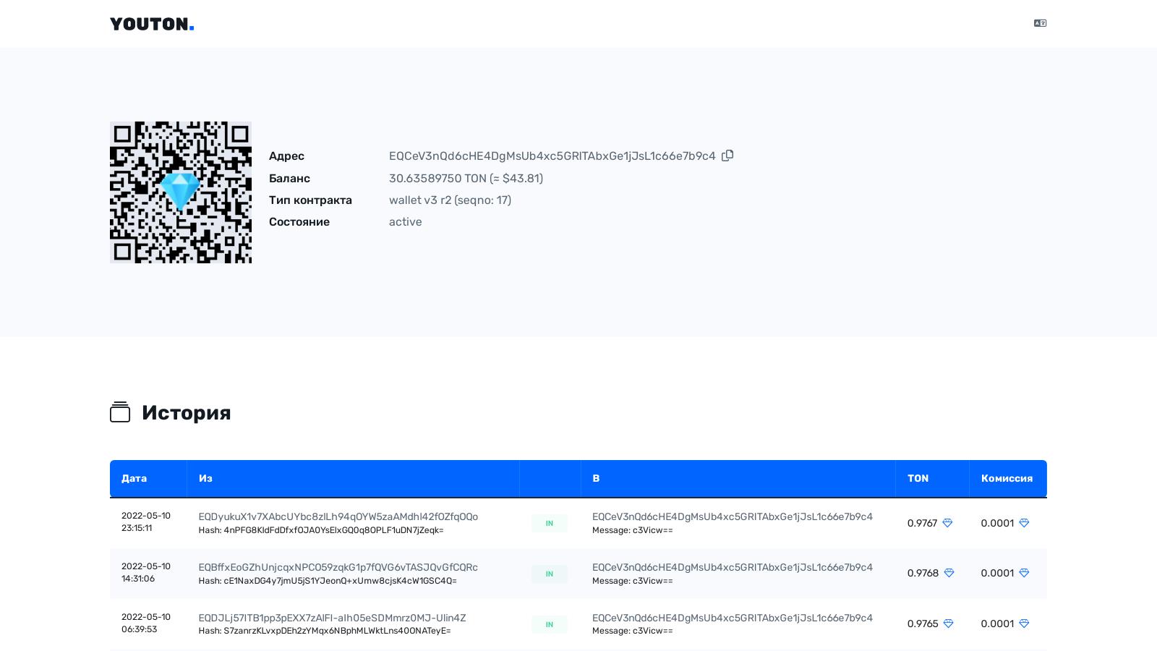The width and height of the screenshot is (1157, 651).
Task: Click the Тип контракта label
Action: [310, 200]
